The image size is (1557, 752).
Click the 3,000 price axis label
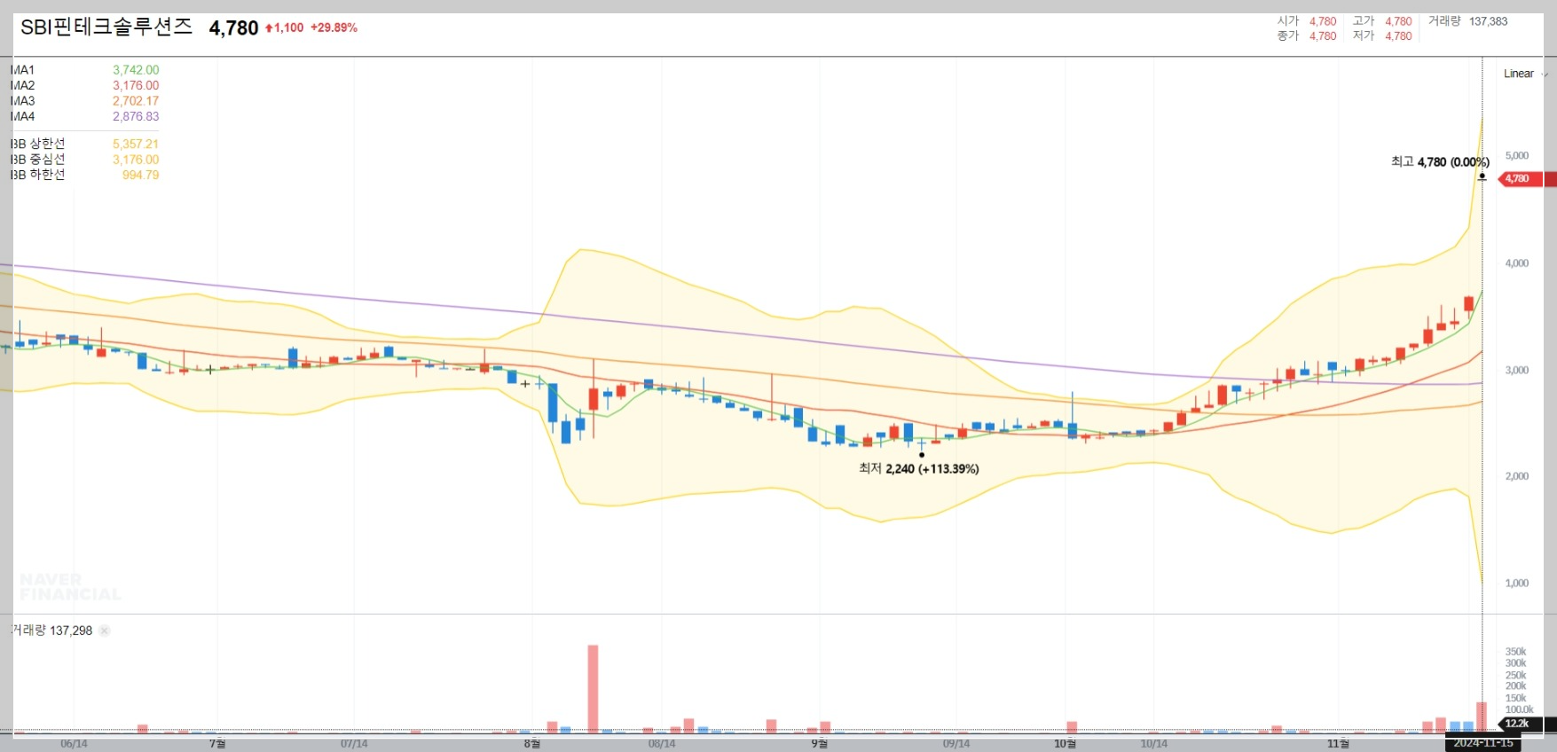click(x=1516, y=371)
